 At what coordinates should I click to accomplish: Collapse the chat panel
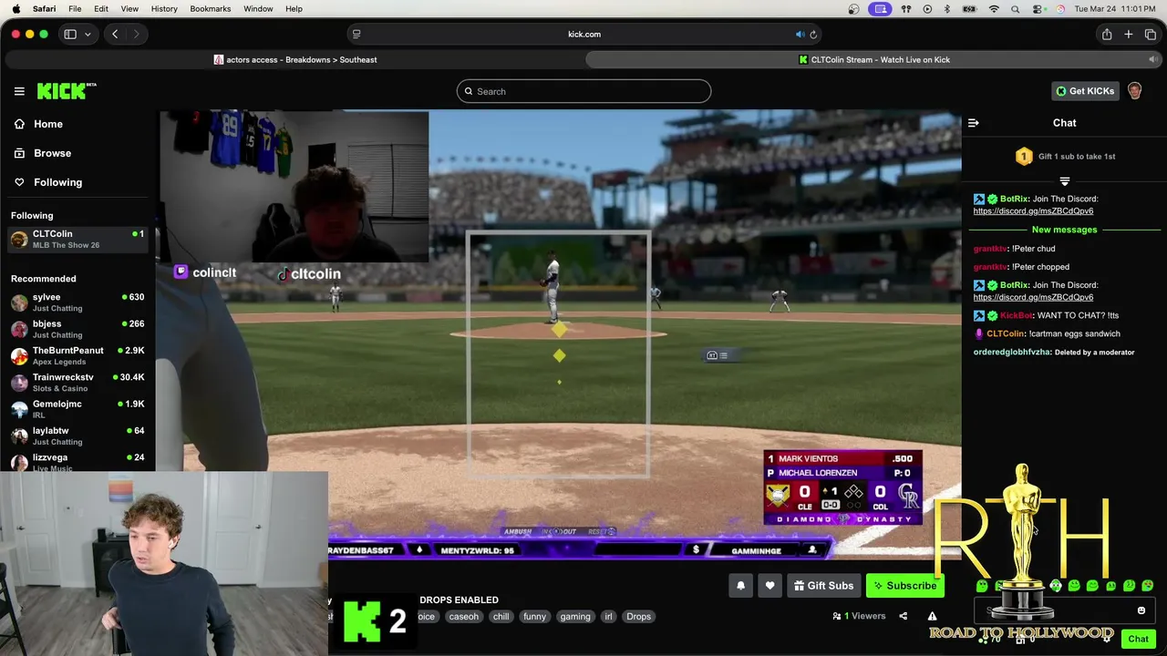point(973,123)
